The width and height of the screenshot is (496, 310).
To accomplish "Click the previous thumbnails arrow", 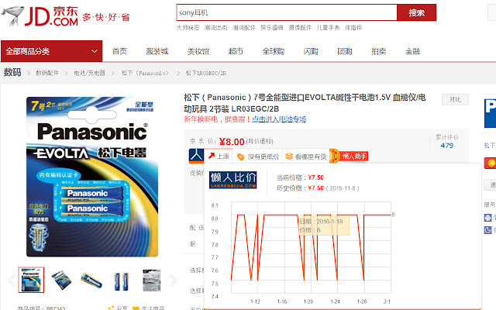I will click(12, 281).
